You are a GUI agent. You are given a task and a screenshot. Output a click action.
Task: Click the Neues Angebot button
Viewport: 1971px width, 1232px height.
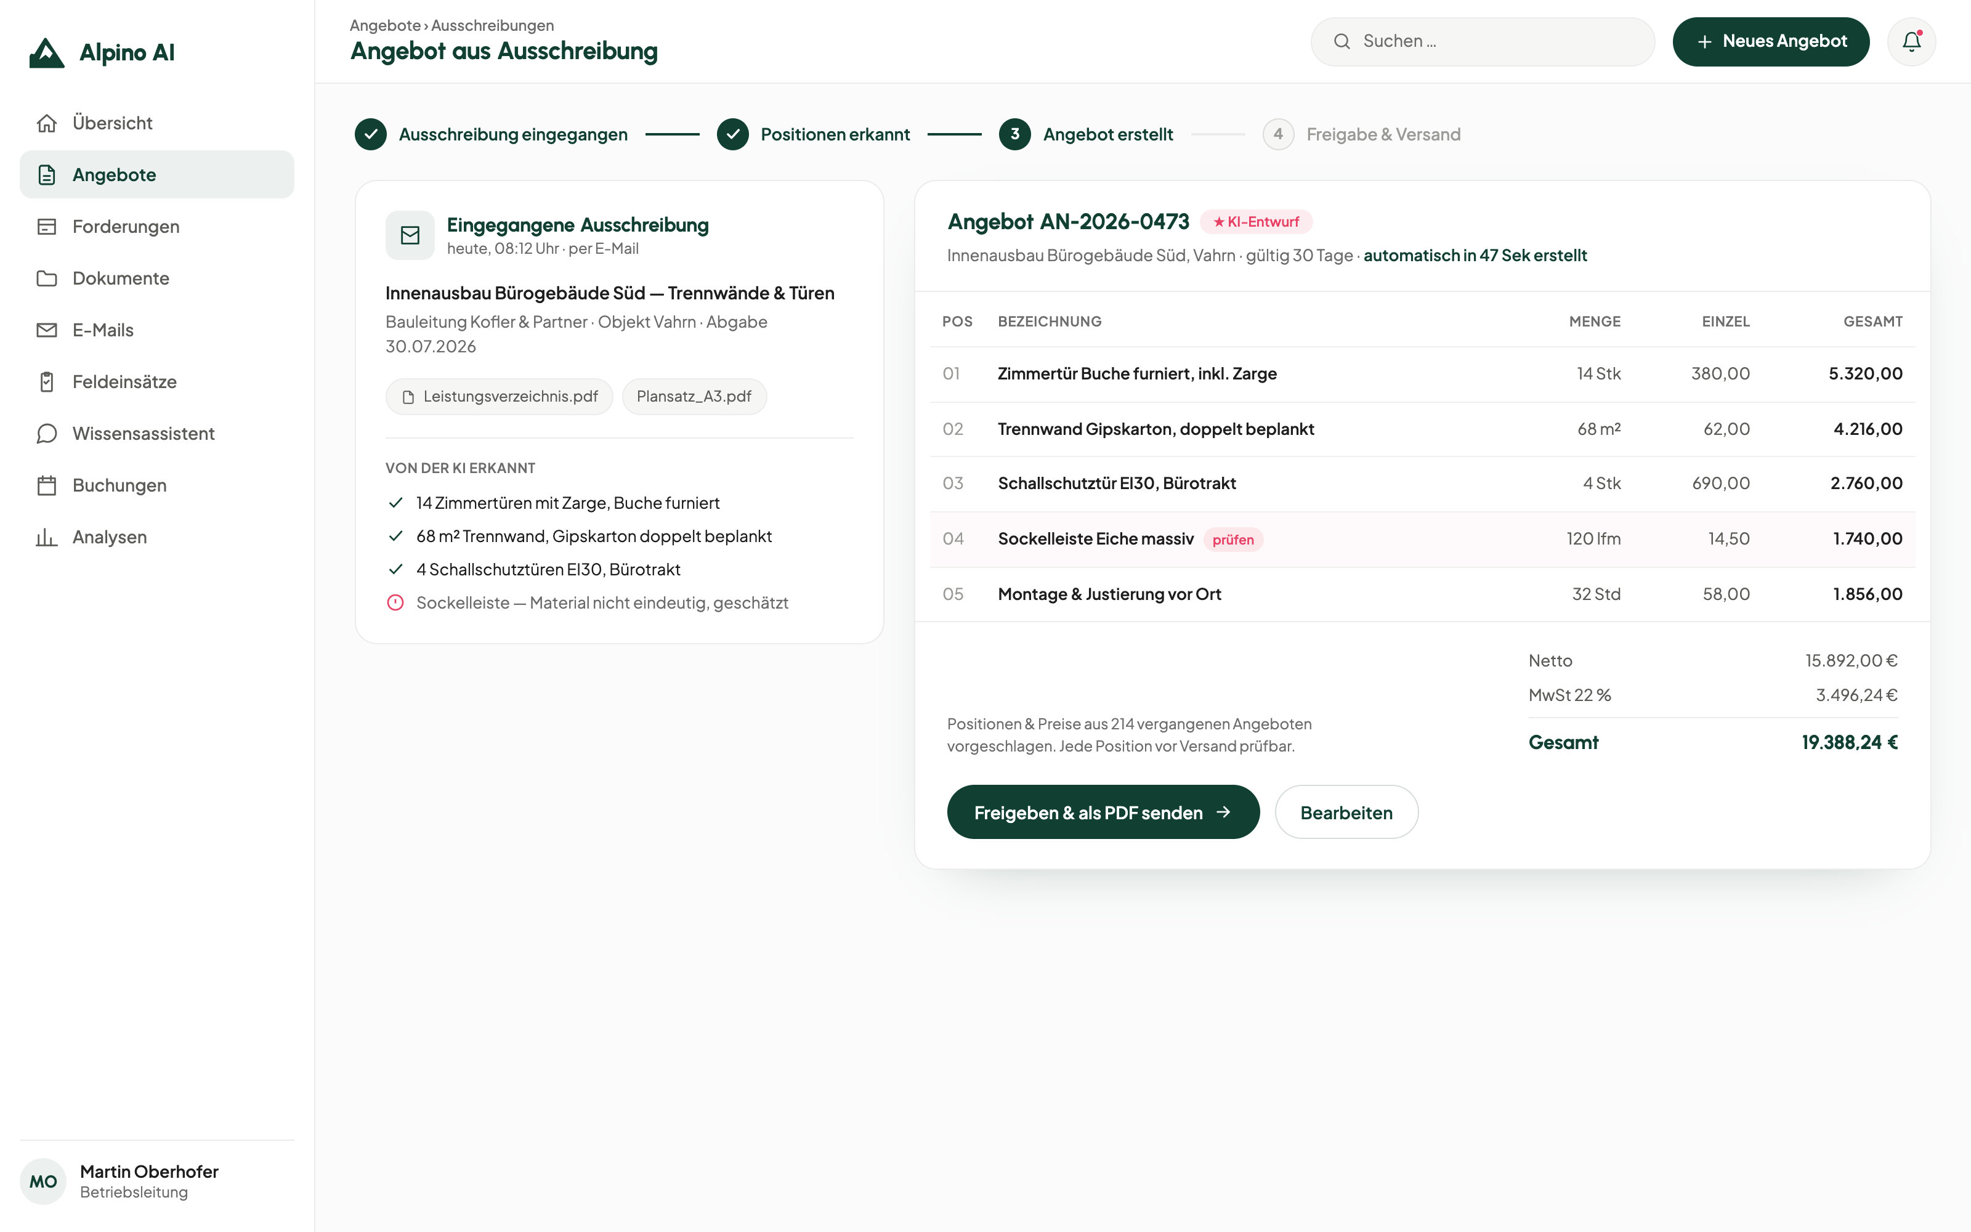[x=1771, y=41]
